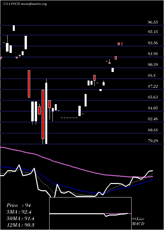Click the tallest red candlestick near 80.88
Image resolution: width=164 pixels, height=230 pixels.
coord(43,114)
